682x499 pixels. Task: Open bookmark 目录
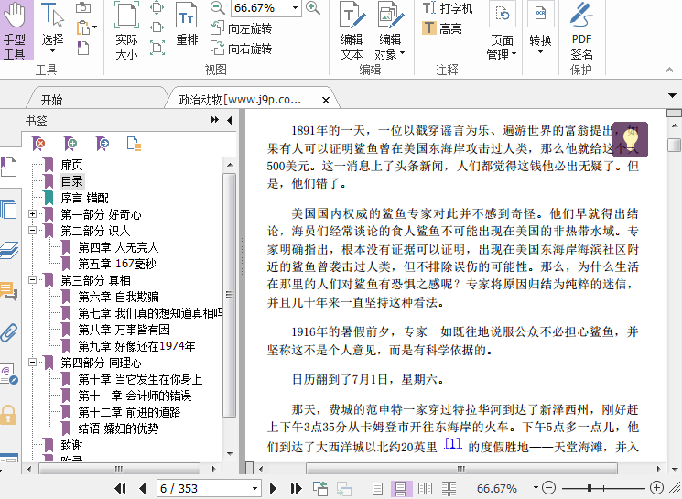pyautogui.click(x=71, y=181)
